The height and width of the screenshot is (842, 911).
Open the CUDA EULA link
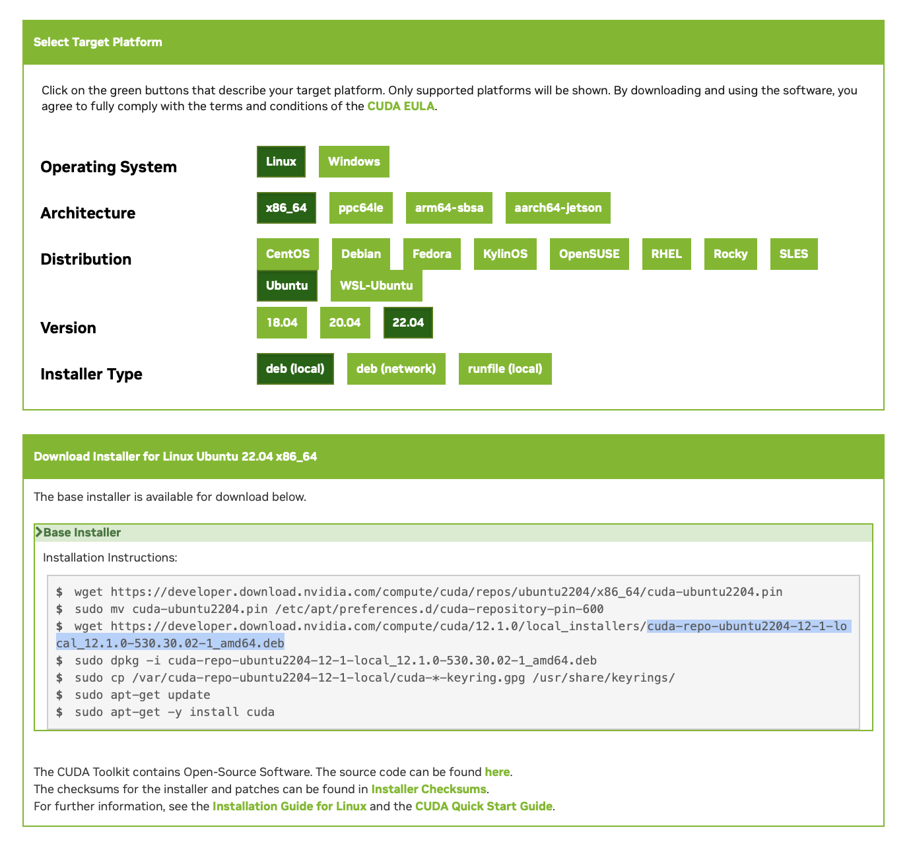(401, 106)
